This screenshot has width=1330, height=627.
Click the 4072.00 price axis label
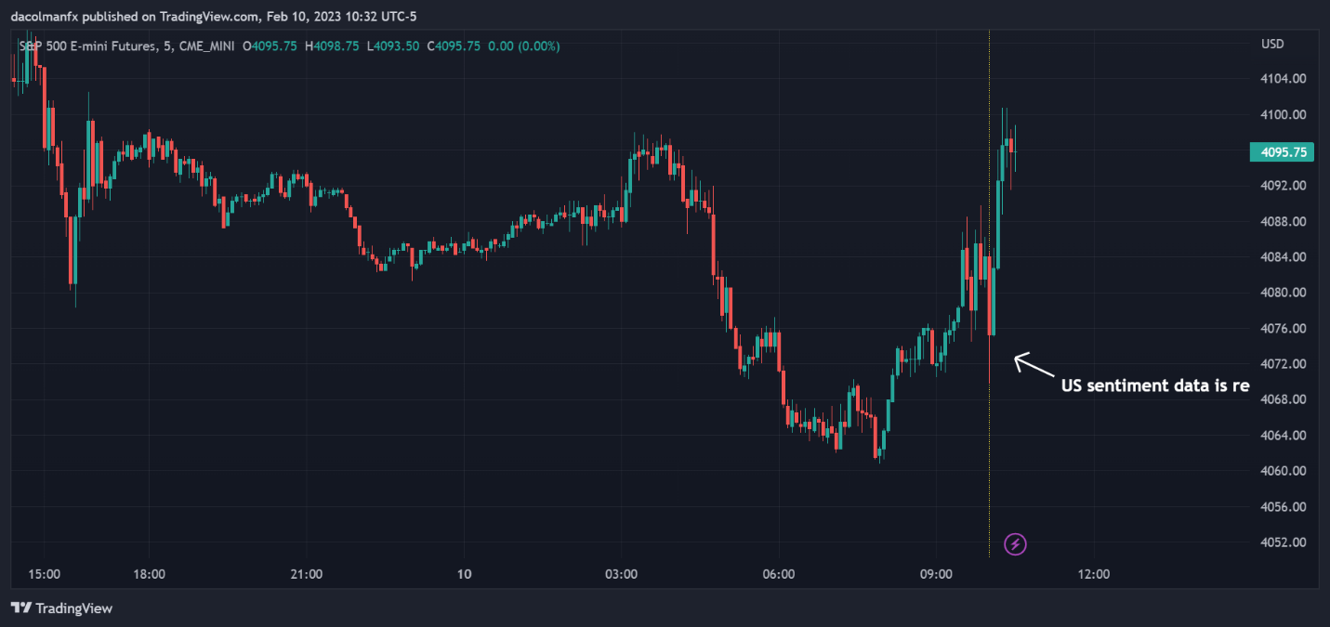pos(1284,364)
